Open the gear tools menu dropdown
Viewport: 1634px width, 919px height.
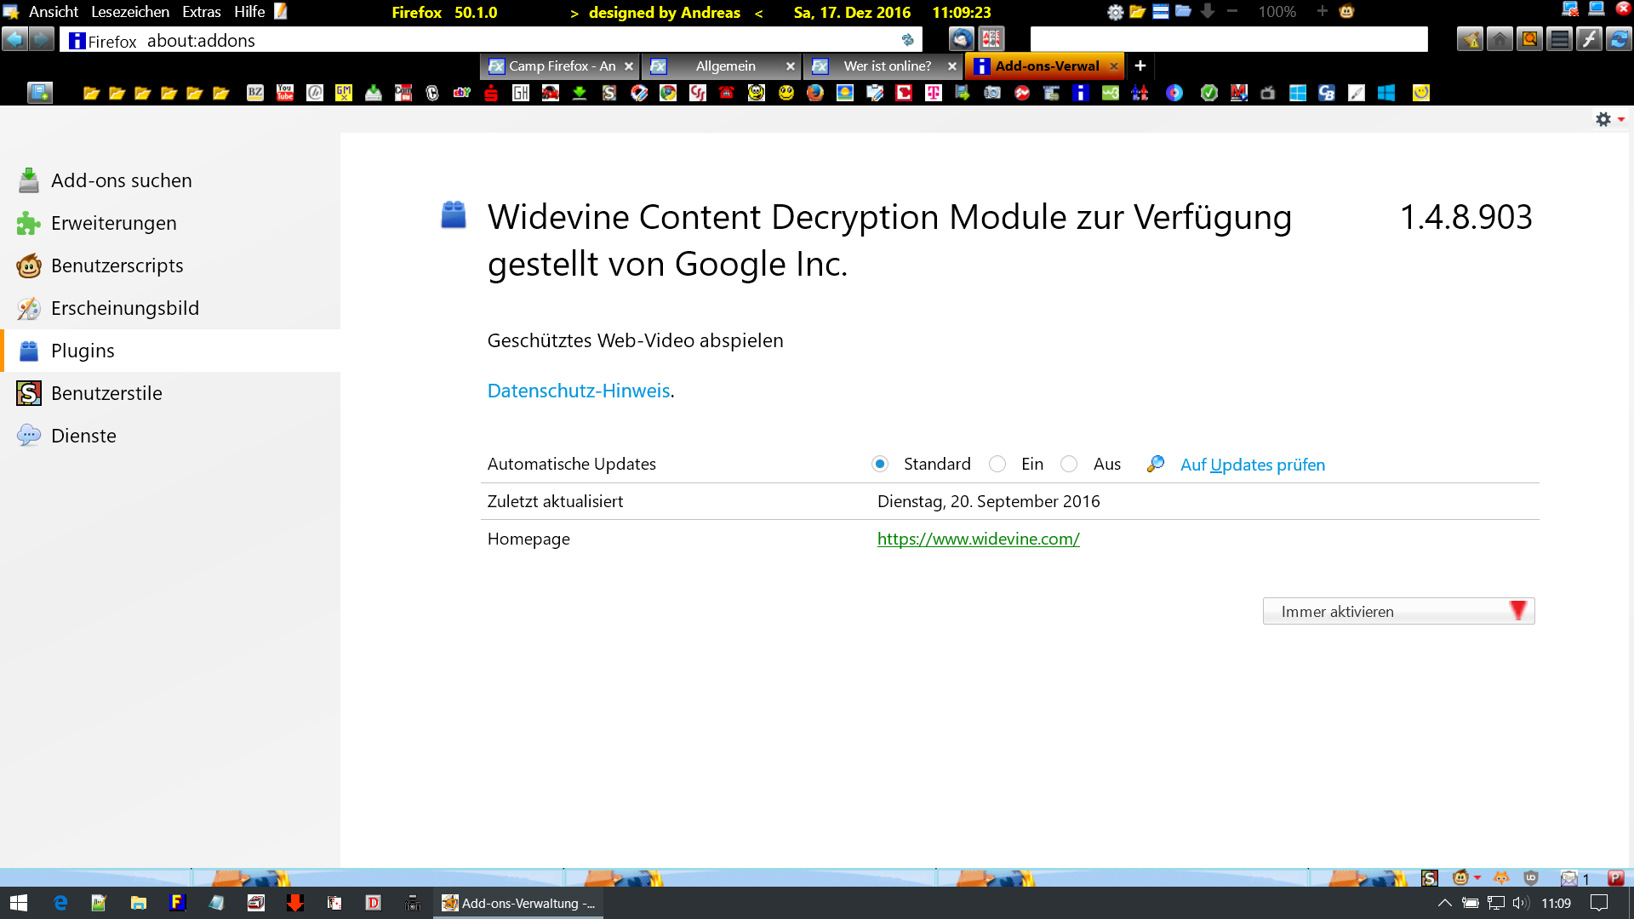click(x=1609, y=119)
